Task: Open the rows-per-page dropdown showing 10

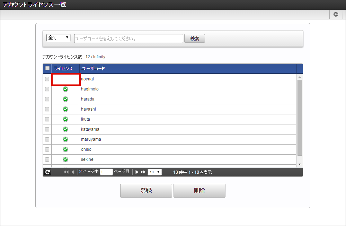Action: tap(155, 172)
